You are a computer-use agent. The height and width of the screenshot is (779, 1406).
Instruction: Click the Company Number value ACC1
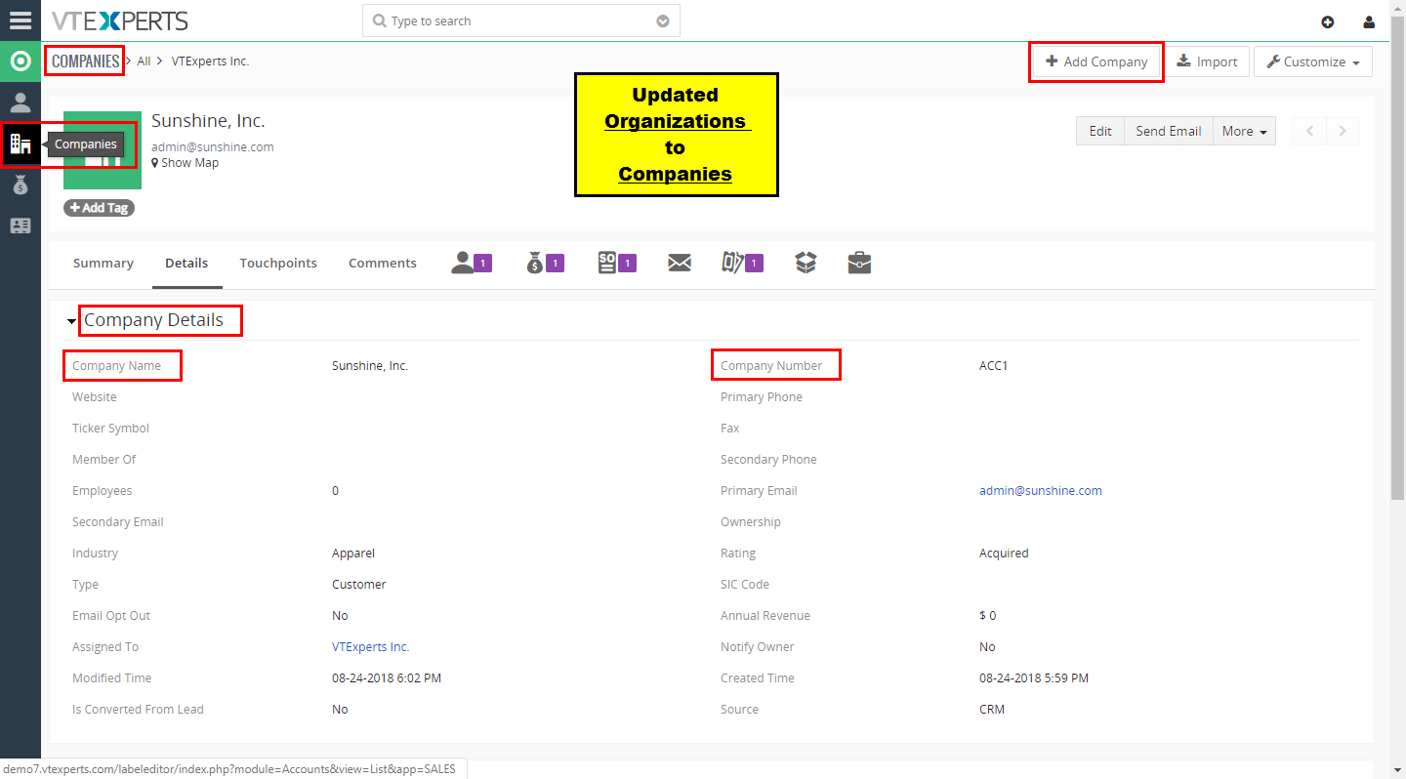coord(994,366)
